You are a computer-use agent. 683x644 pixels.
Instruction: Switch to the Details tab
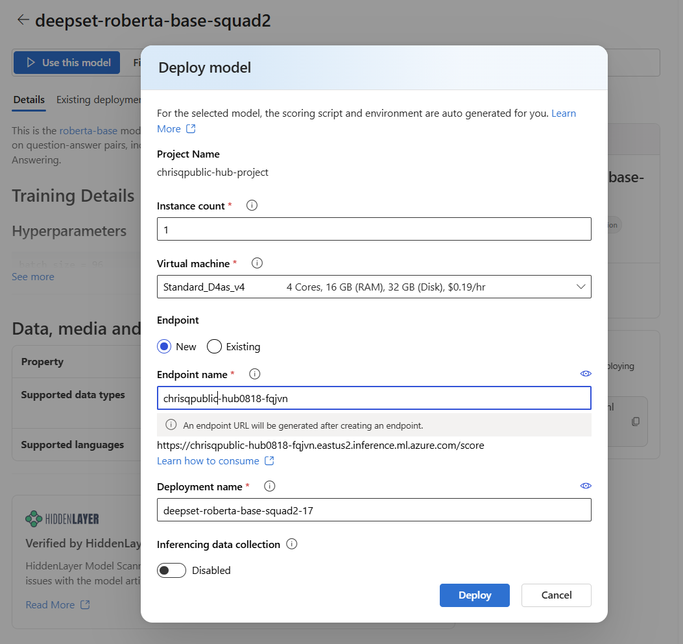[29, 100]
